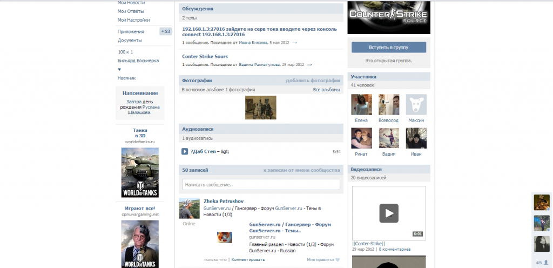Open the +53 applications counter badge
The image size is (553, 268).
[165, 31]
